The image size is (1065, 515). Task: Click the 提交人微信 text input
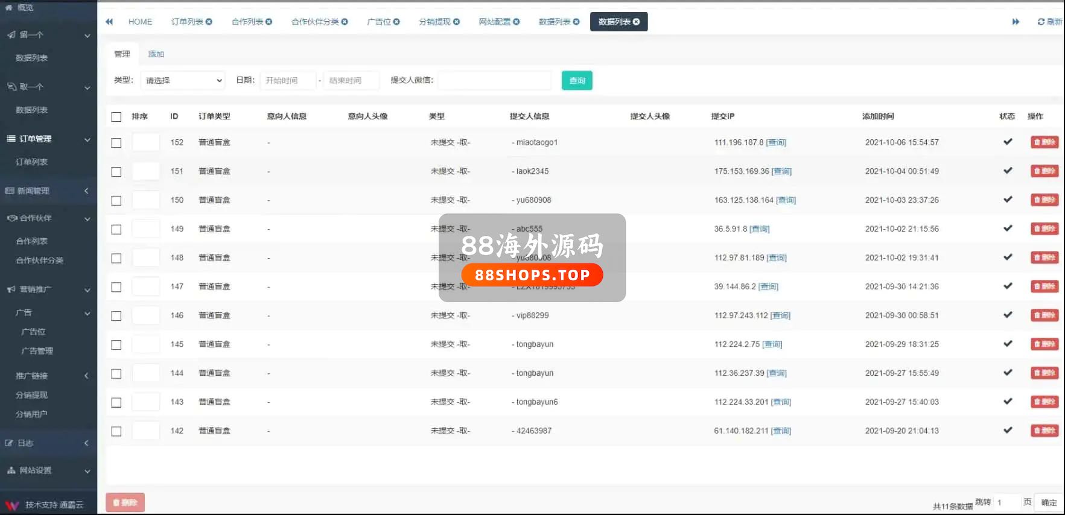coord(494,81)
